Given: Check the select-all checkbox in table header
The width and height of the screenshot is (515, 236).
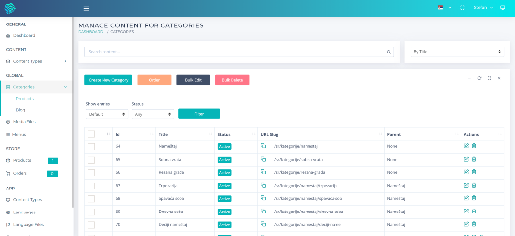Looking at the screenshot, I should (91, 134).
